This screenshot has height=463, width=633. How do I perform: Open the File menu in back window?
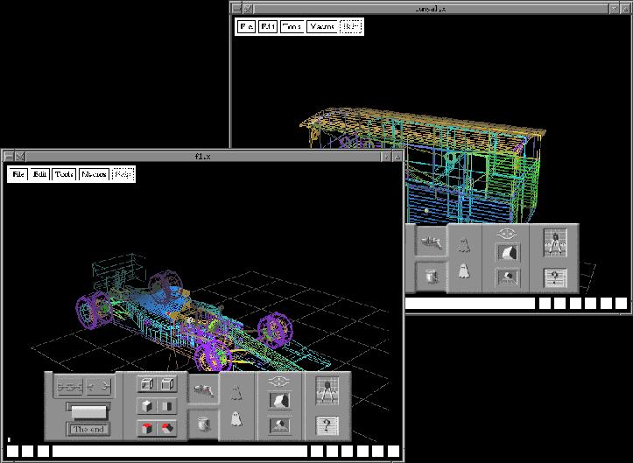pyautogui.click(x=246, y=26)
